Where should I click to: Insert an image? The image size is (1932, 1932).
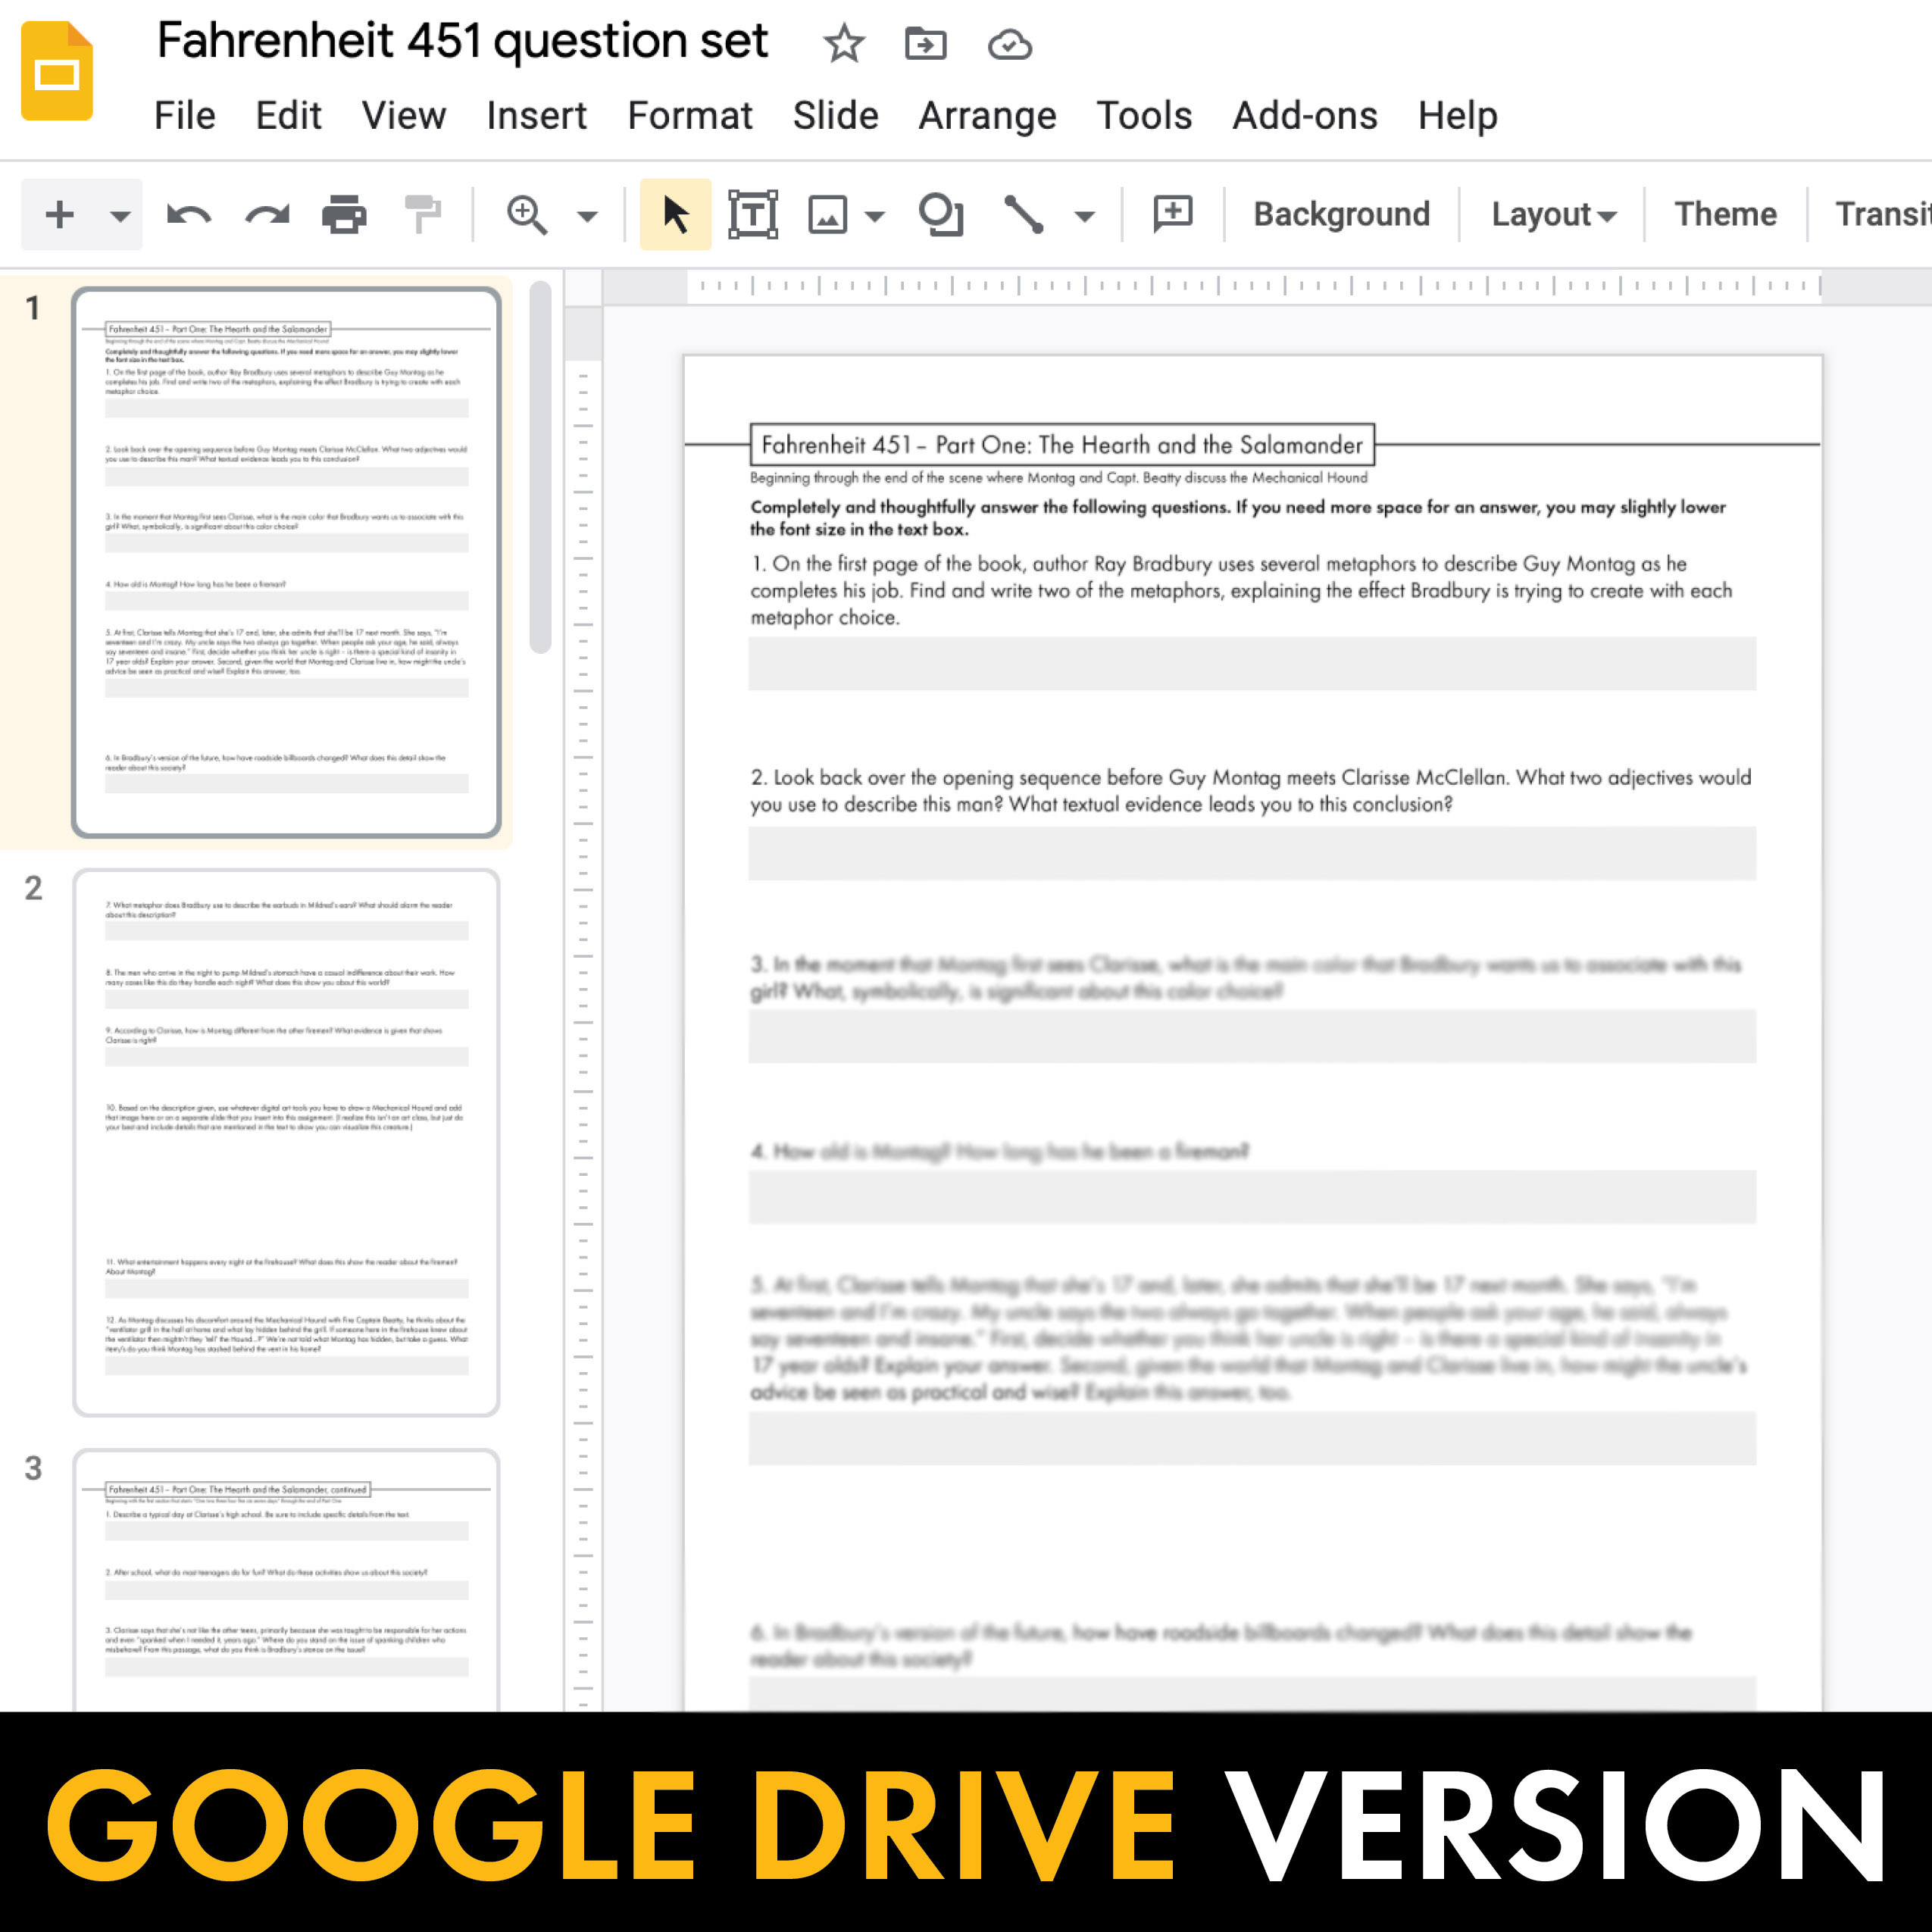point(828,215)
